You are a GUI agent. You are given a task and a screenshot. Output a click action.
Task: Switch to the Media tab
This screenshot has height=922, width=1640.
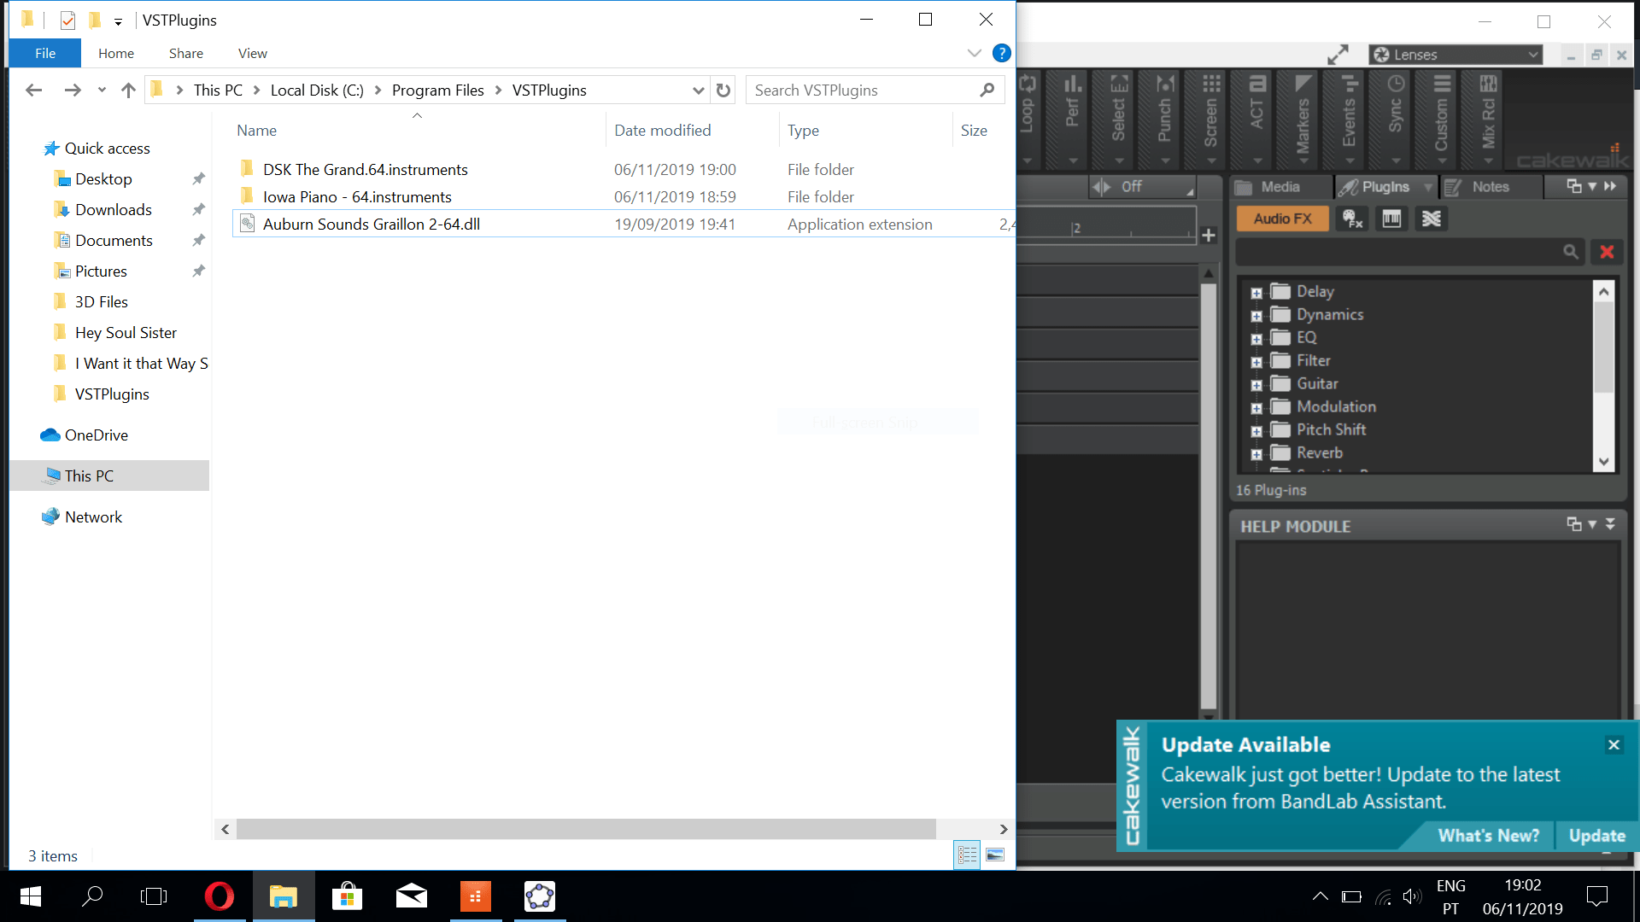(1280, 187)
